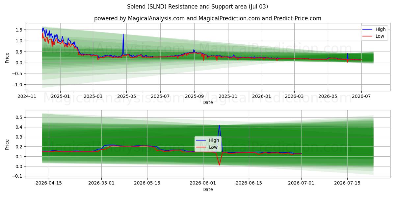Click the '2026-05' date label on the top axis
Viewport: 395px width, 197px height.
(328, 97)
